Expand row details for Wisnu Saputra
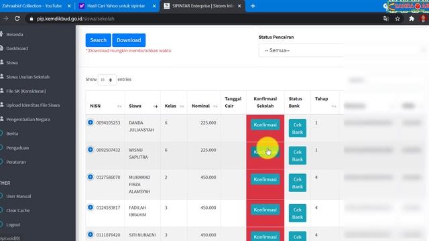This screenshot has height=241, width=429. point(90,150)
